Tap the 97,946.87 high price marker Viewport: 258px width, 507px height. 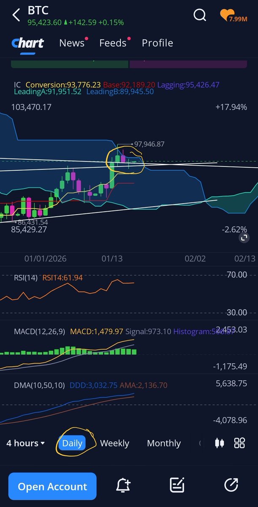point(149,144)
